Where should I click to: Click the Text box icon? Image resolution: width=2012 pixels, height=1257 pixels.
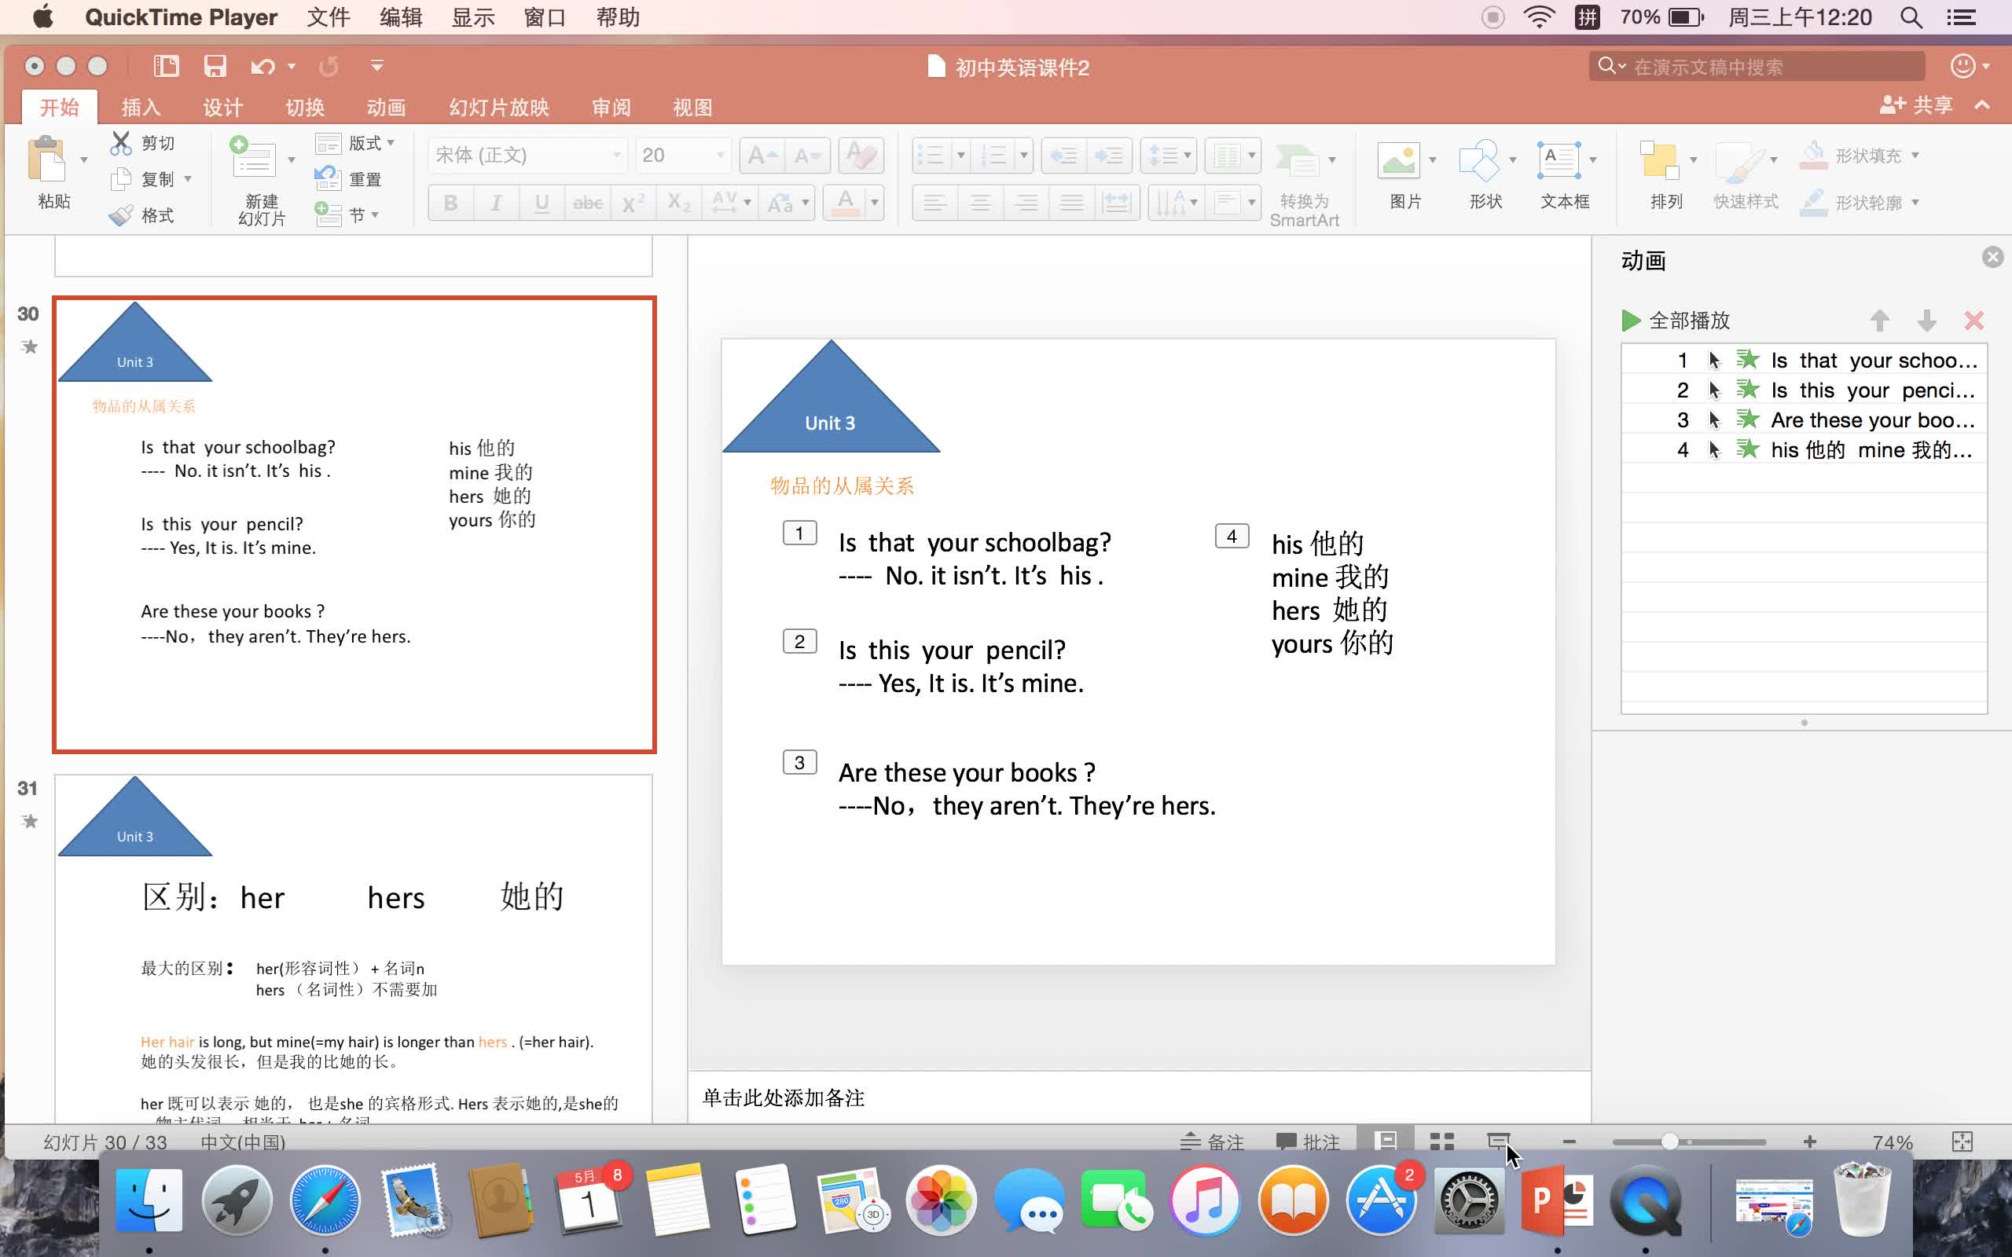(1558, 159)
